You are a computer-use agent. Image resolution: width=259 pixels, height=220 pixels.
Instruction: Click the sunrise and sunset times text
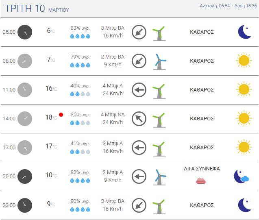227,6
